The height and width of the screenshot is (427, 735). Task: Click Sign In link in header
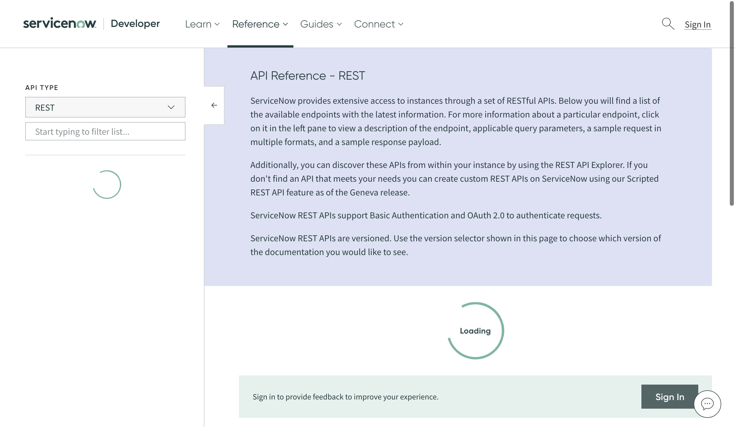697,24
